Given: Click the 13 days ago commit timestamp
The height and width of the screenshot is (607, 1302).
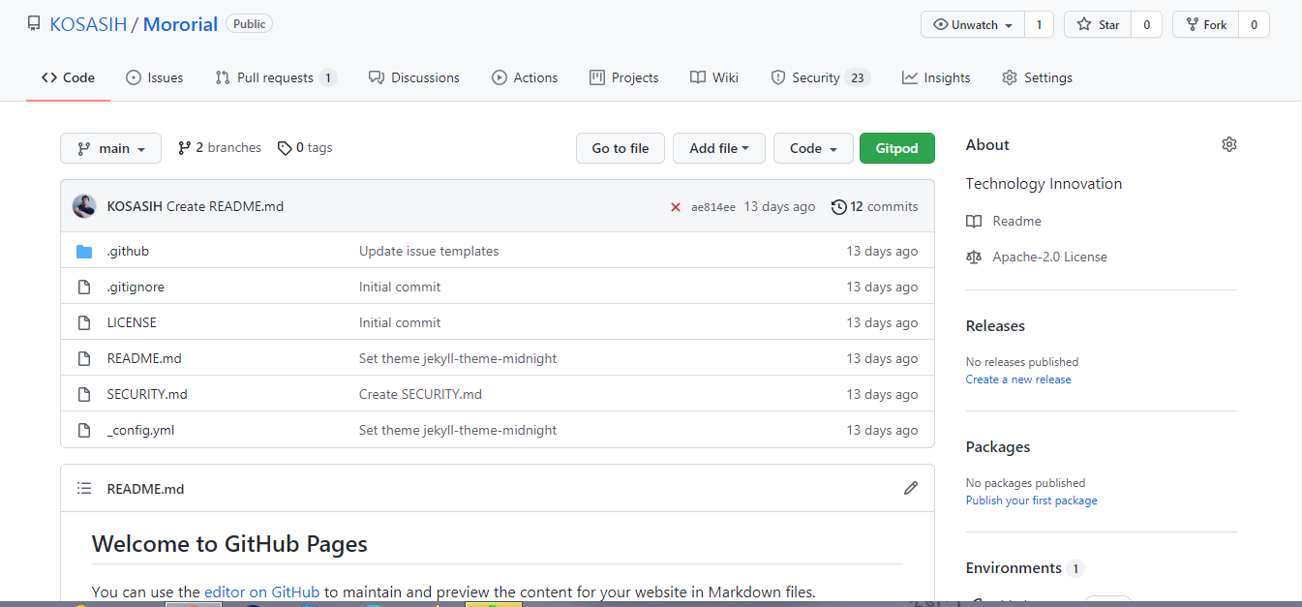Looking at the screenshot, I should 779,206.
